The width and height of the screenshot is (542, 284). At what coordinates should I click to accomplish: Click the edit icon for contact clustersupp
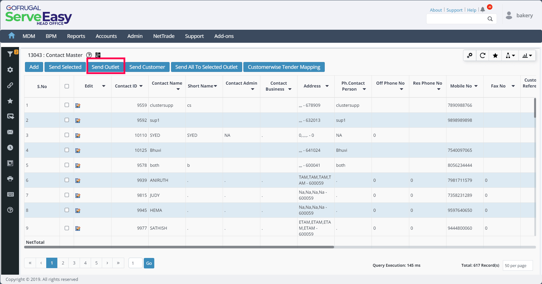[x=78, y=106]
